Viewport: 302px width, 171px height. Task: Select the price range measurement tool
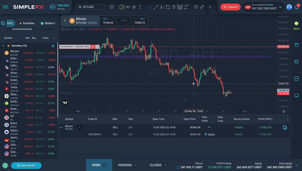(x=186, y=7)
